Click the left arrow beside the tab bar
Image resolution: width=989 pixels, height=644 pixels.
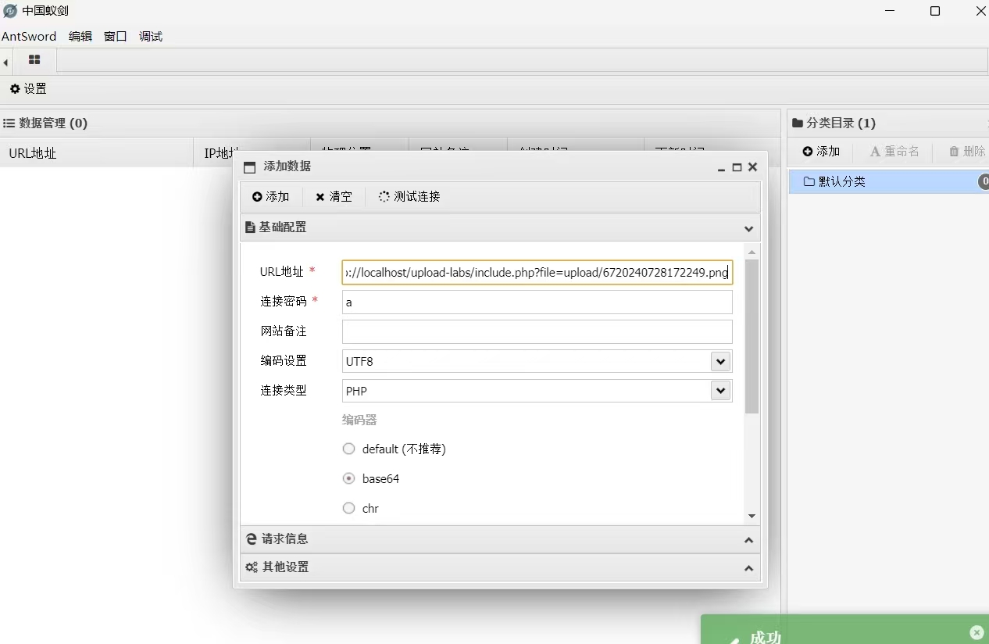[5, 62]
